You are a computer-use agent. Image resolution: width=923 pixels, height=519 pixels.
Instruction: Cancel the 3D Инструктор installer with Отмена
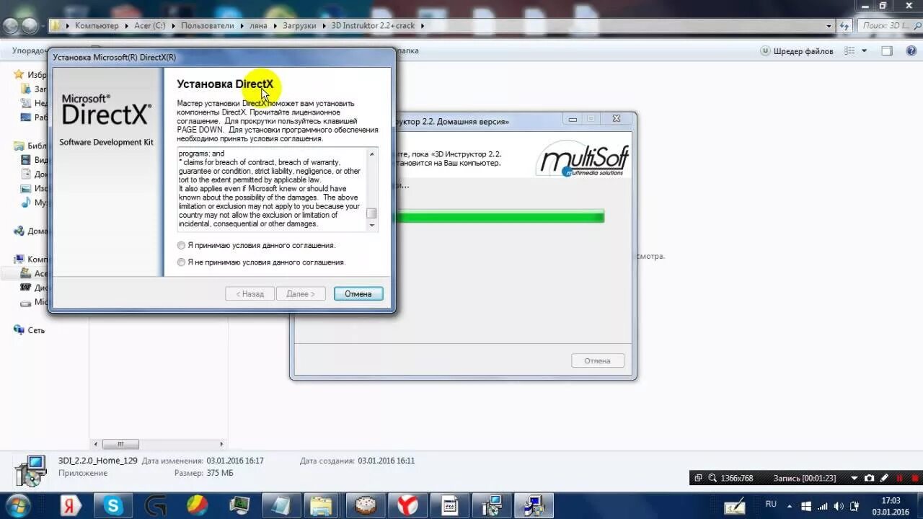coord(597,360)
